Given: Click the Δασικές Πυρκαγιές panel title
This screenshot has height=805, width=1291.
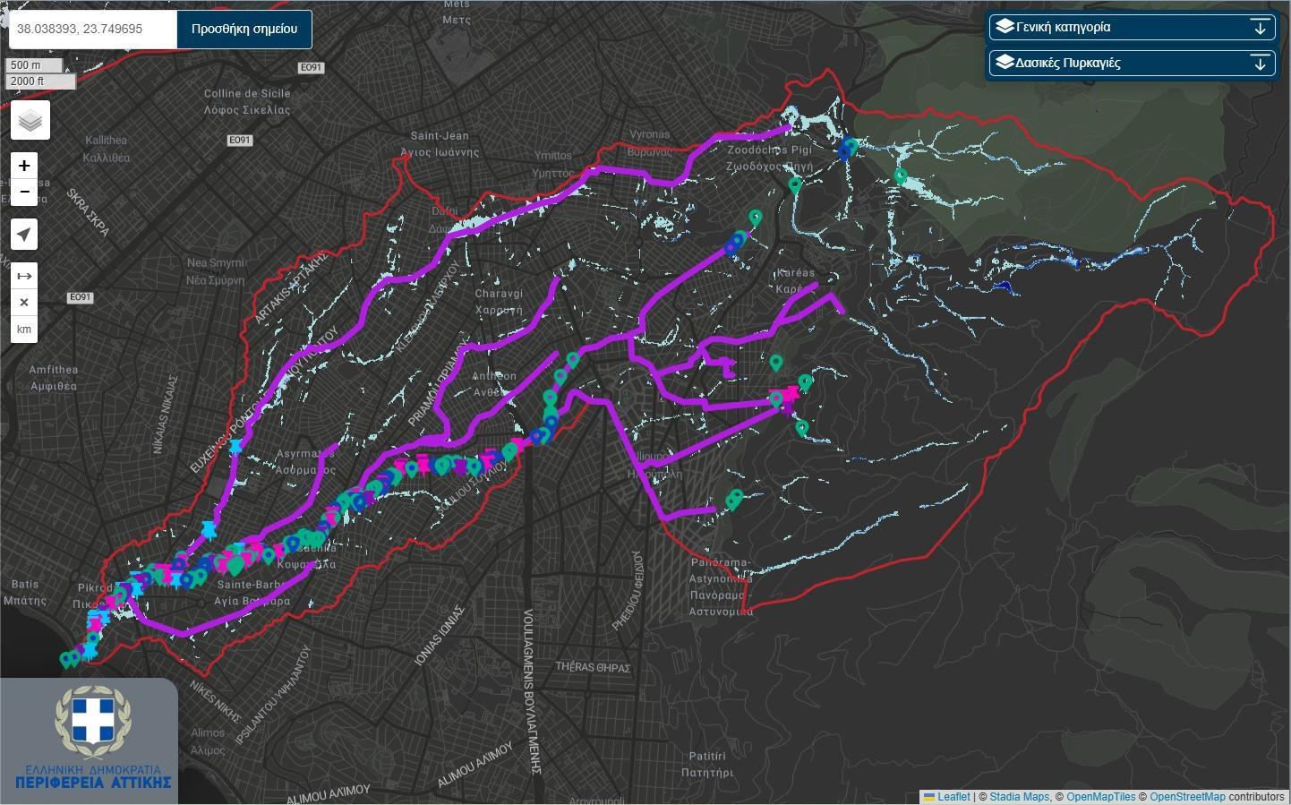Looking at the screenshot, I should 1067,63.
